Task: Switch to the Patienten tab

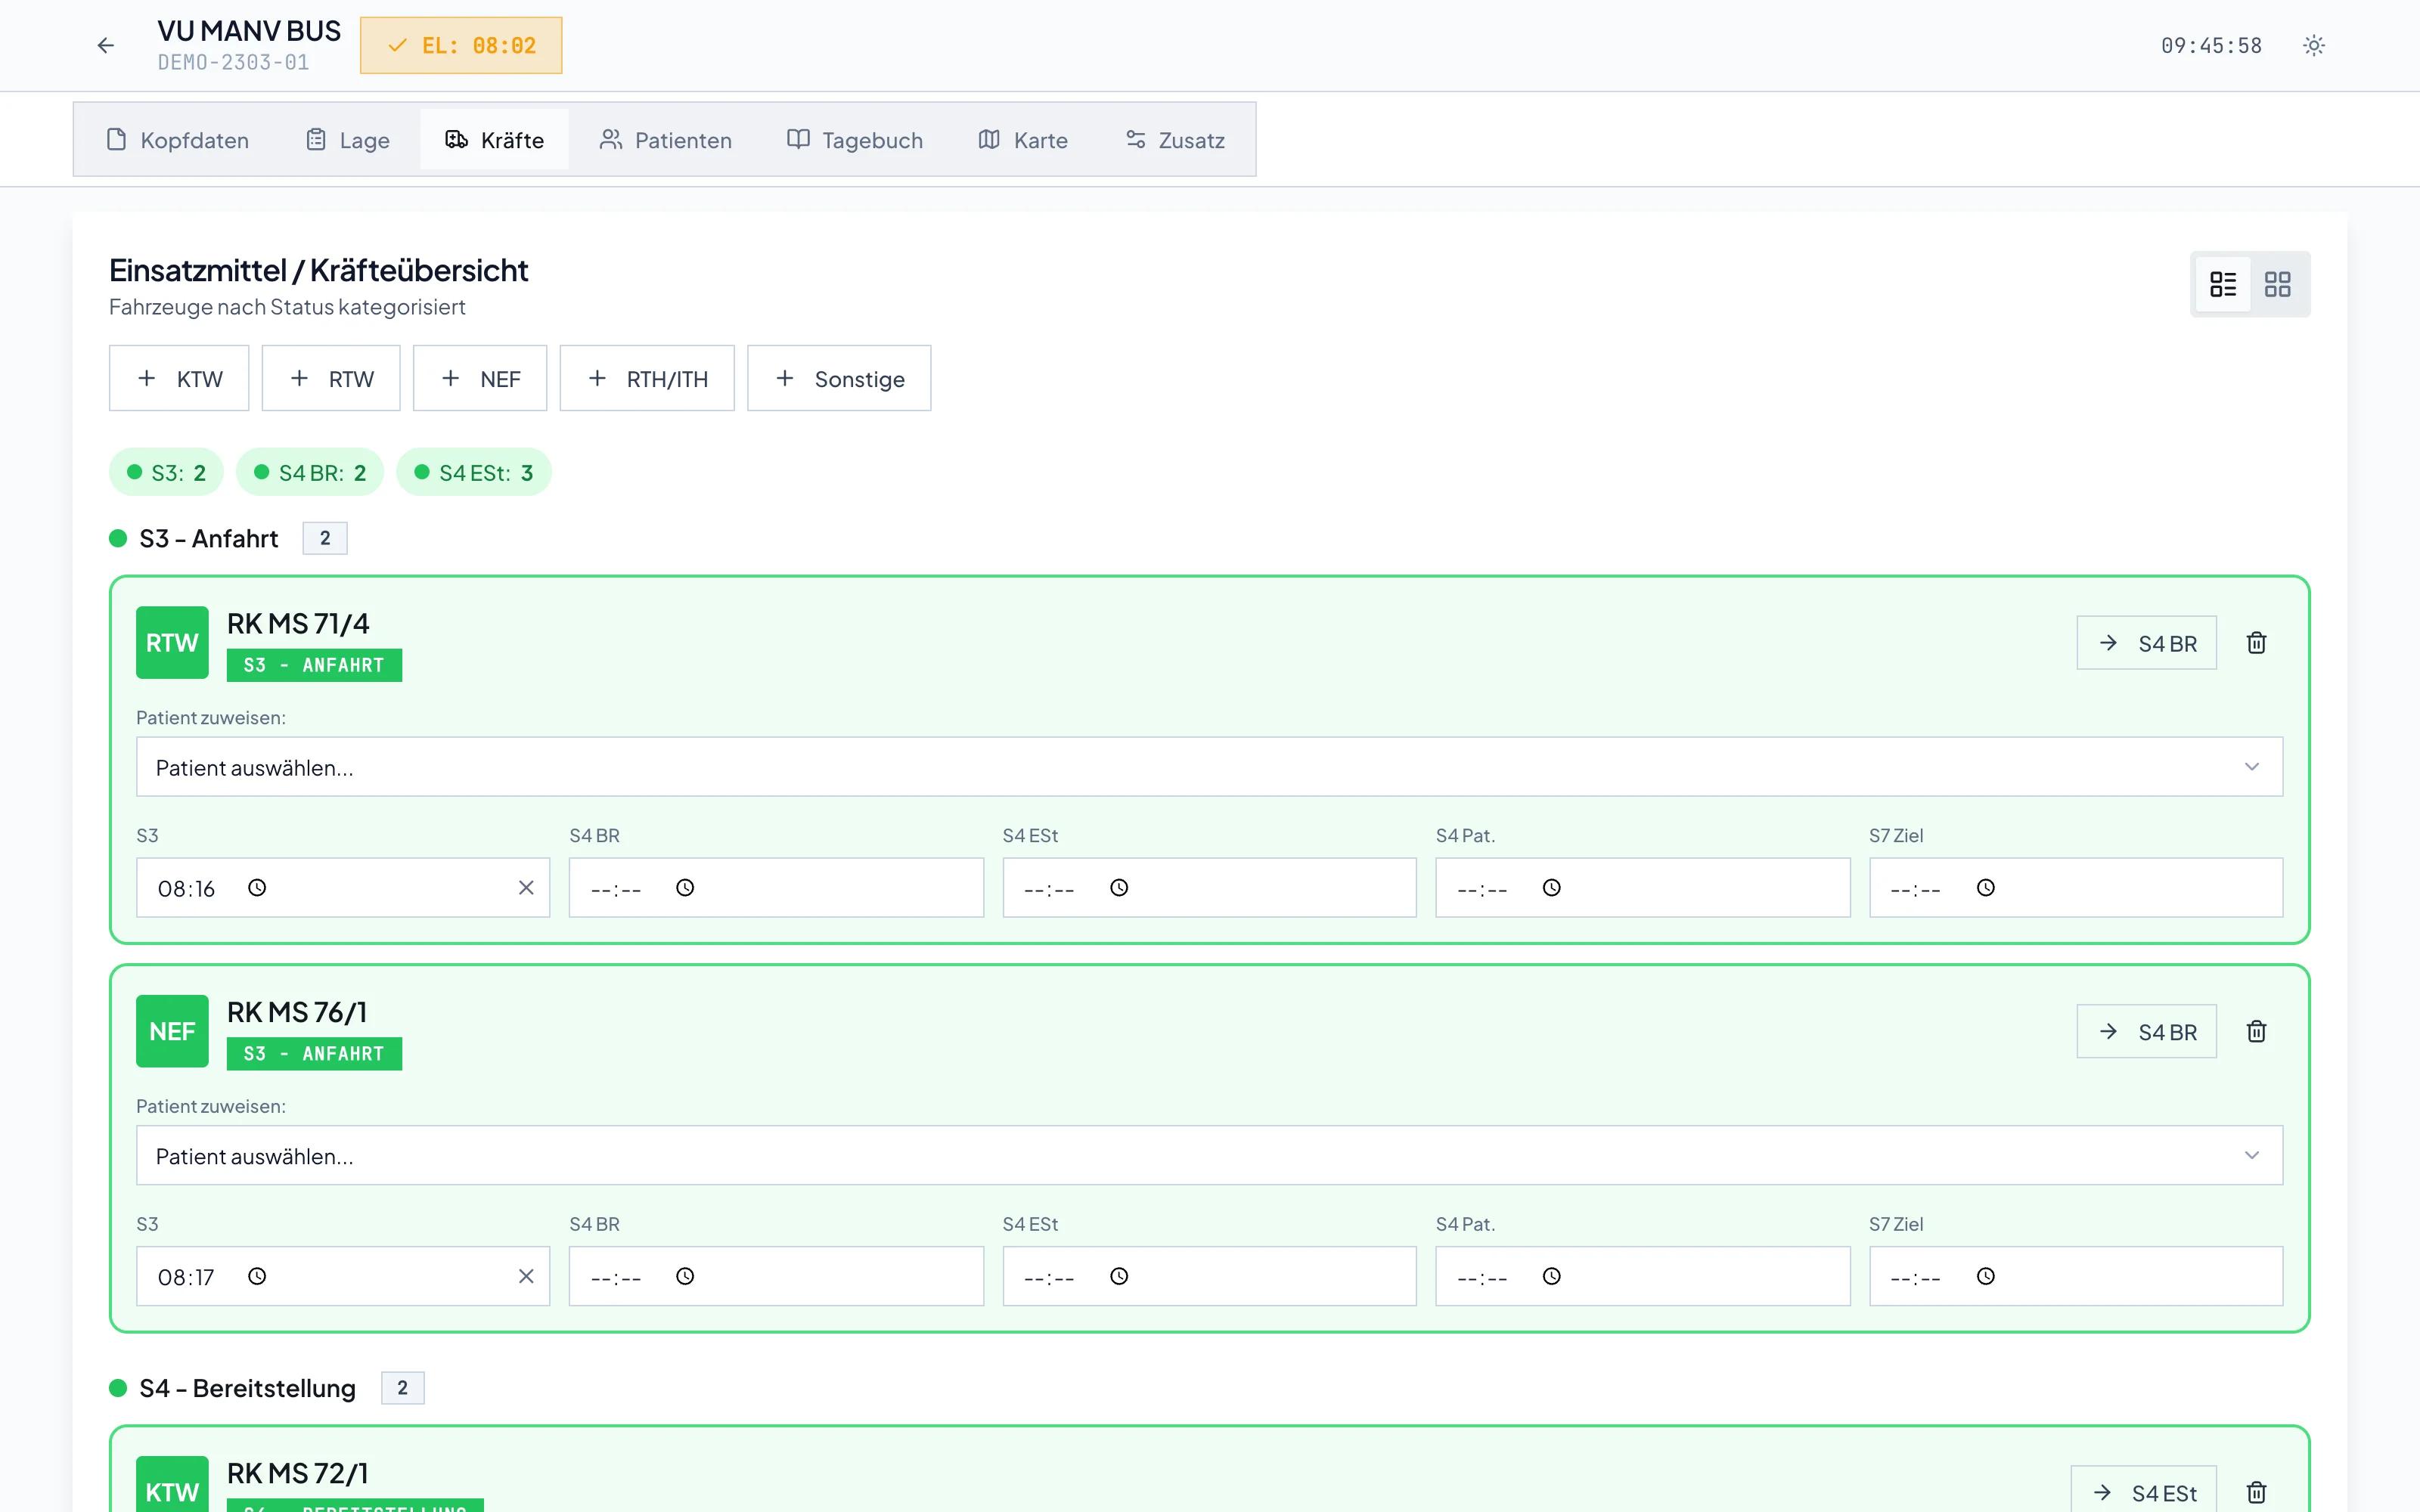Action: [x=665, y=140]
